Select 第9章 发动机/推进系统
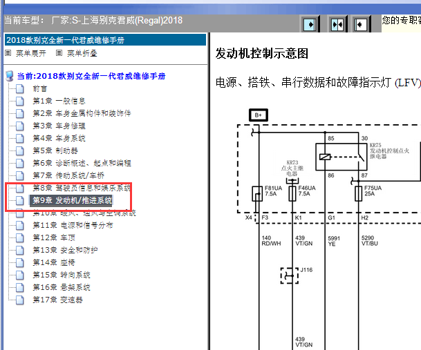Image resolution: width=421 pixels, height=350 pixels. (71, 200)
